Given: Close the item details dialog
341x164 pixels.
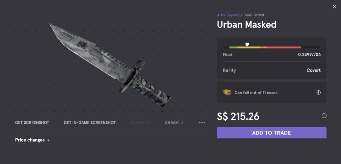Looking at the screenshot, I should pyautogui.click(x=334, y=7).
